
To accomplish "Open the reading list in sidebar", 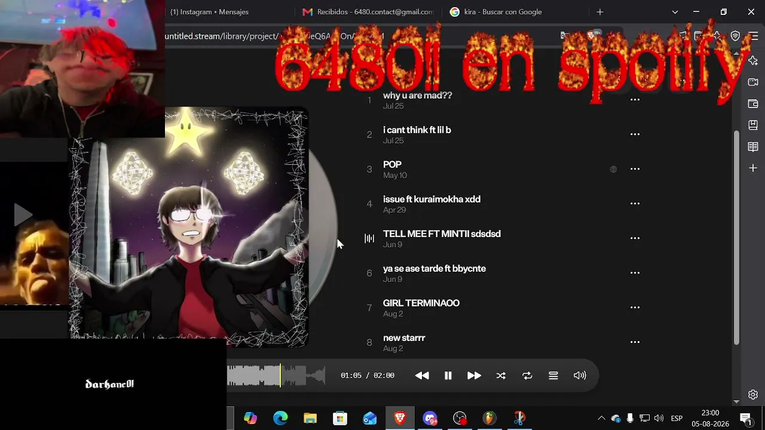I will click(753, 147).
